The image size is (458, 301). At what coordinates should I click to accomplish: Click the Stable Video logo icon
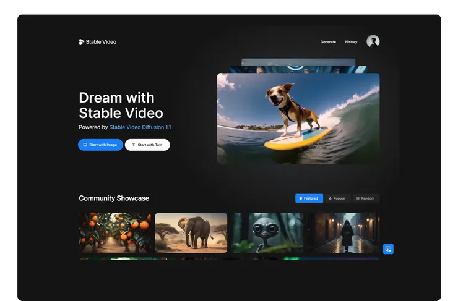pos(82,41)
